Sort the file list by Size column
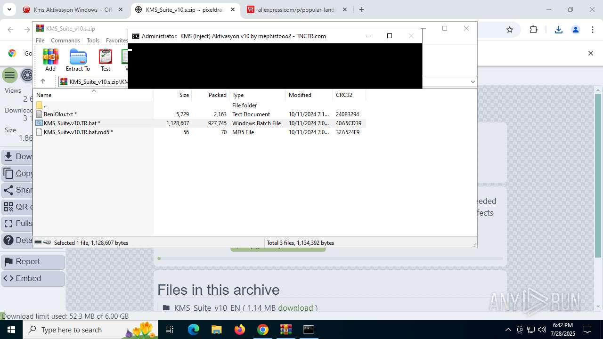Screen dimensions: 603x339 point(173,95)
